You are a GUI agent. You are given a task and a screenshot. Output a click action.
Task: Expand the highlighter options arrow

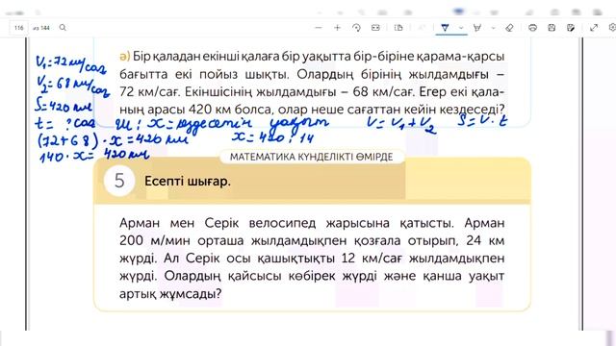point(494,28)
